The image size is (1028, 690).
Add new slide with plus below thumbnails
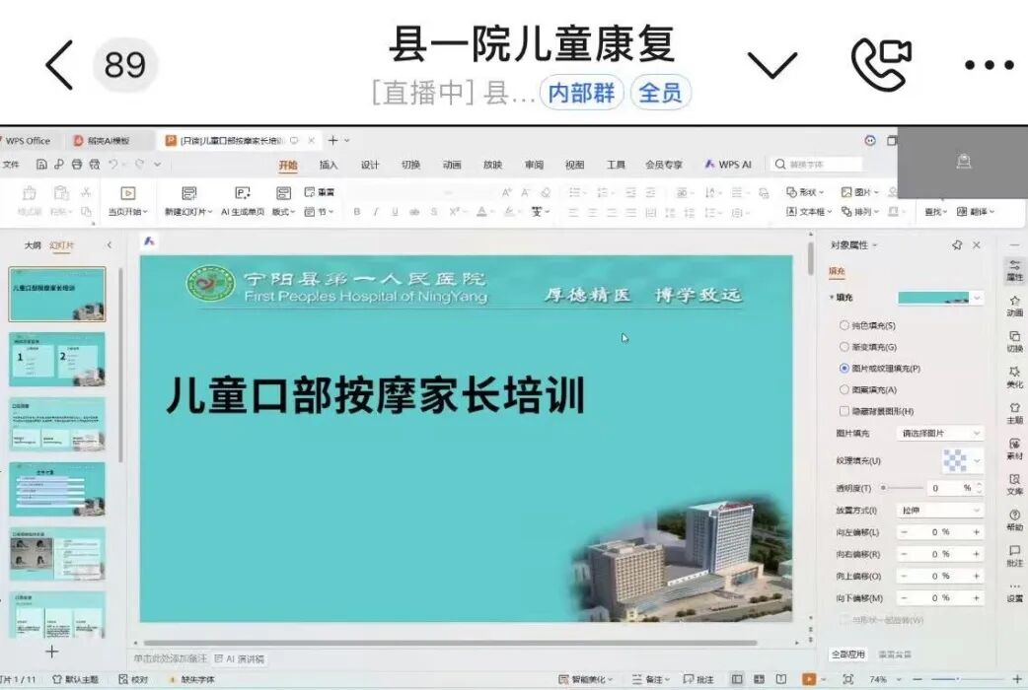(51, 652)
